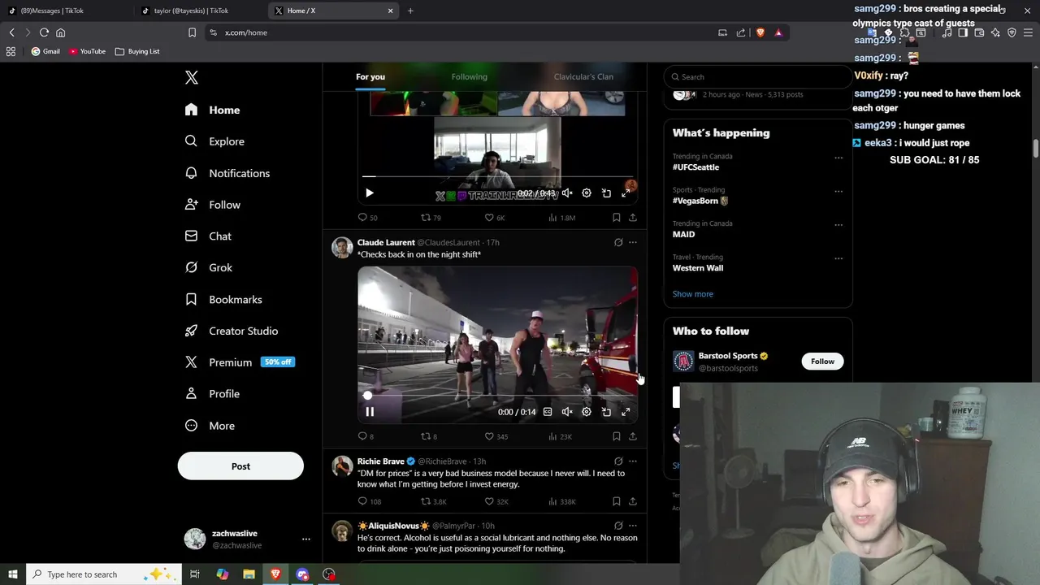Open the Premium 50% off link
This screenshot has width=1040, height=585.
tap(240, 362)
